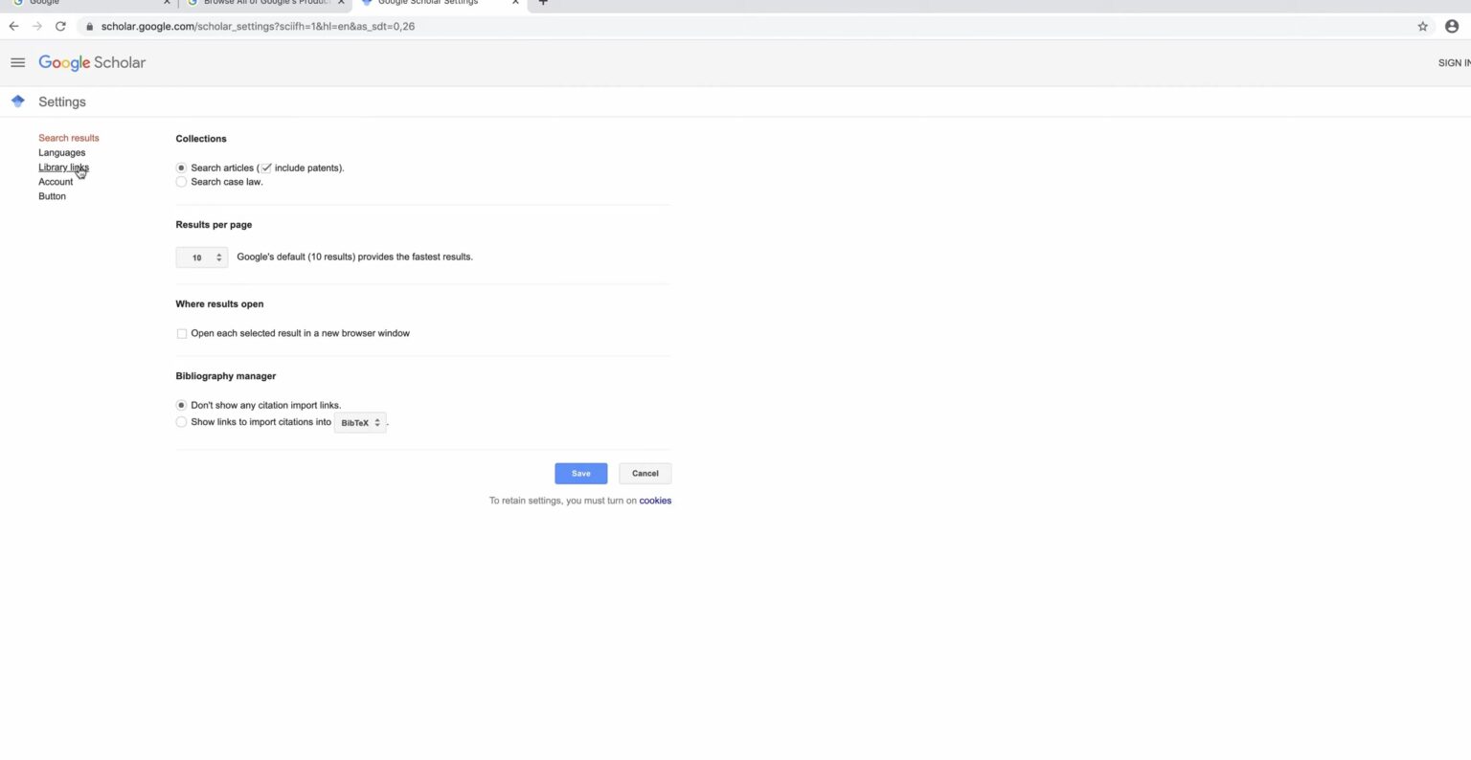Click the cookies link
The height and width of the screenshot is (760, 1471).
655,501
